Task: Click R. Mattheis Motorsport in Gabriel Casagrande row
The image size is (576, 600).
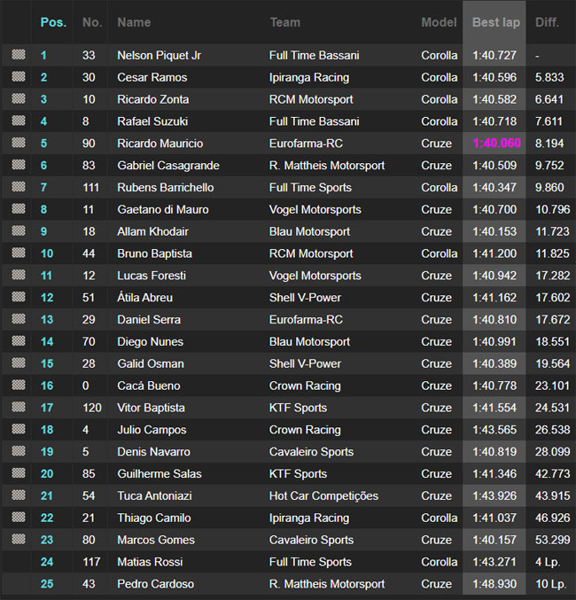Action: (x=327, y=166)
